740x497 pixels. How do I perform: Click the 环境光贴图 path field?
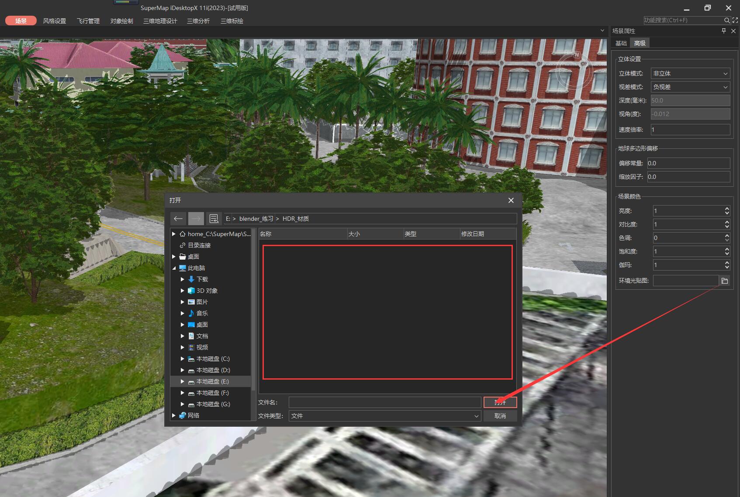(686, 281)
